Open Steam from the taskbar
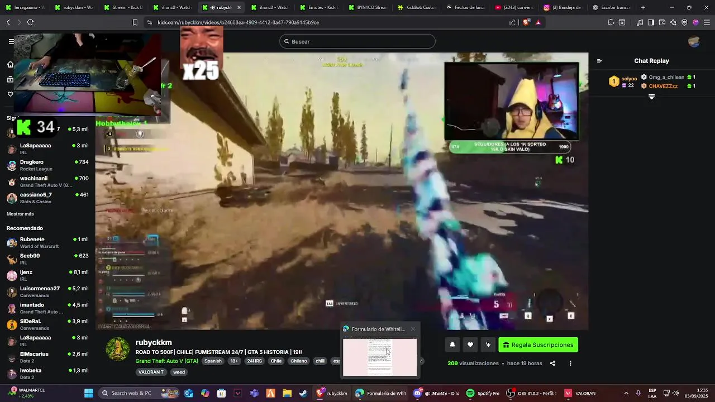715x402 pixels. tap(303, 393)
